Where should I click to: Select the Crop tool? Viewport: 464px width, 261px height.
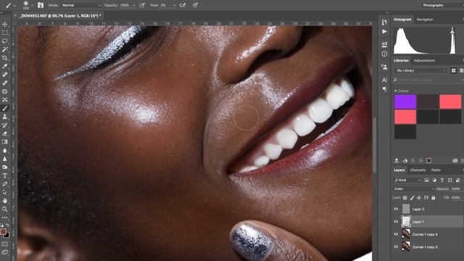tap(5, 58)
